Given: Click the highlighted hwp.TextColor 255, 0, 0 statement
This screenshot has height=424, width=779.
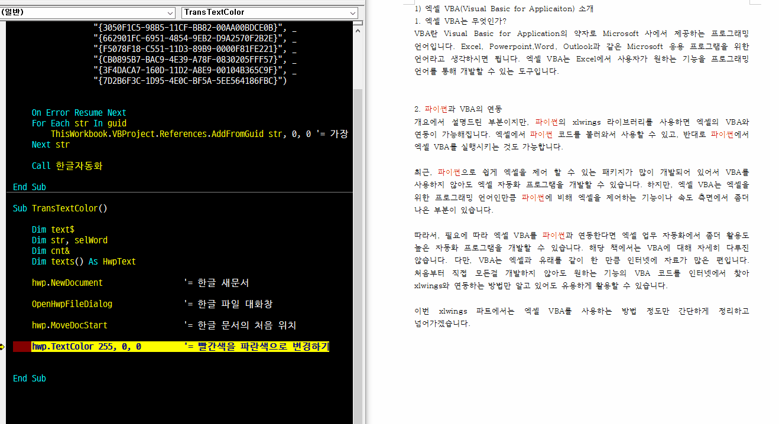Looking at the screenshot, I should [86, 347].
